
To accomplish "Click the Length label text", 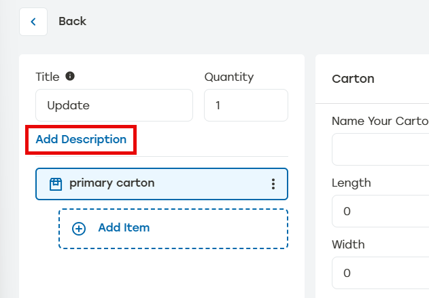I will coord(351,183).
